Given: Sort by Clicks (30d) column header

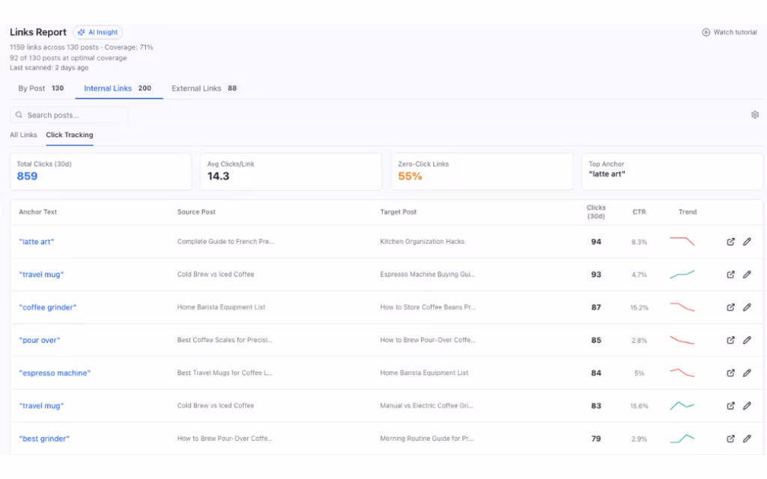Looking at the screenshot, I should click(596, 212).
